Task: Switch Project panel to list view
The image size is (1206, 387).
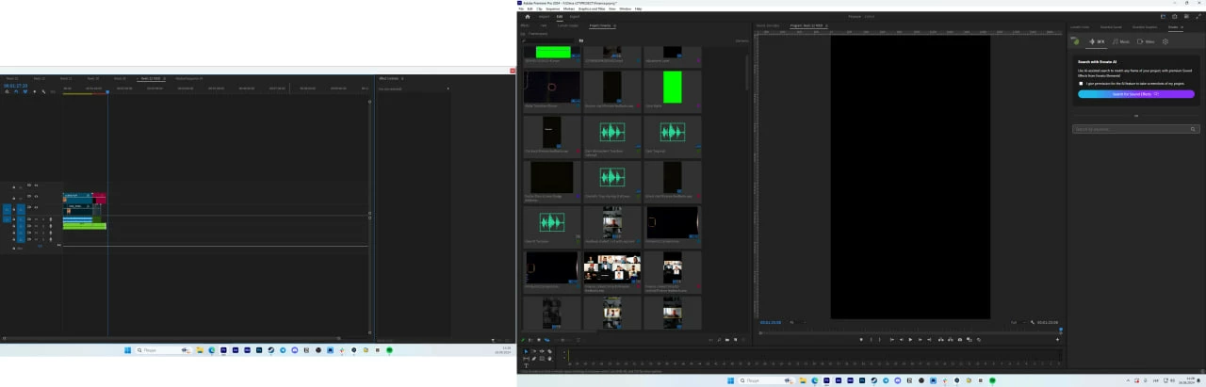Action: pos(530,340)
